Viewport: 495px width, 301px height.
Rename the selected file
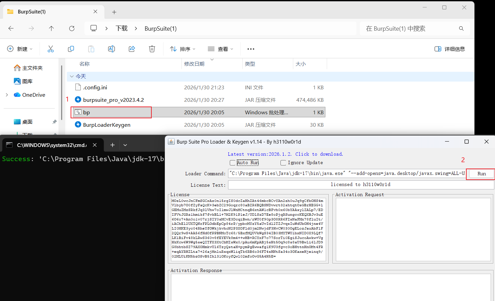[112, 49]
